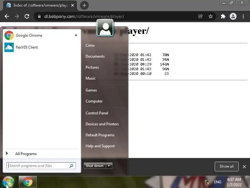The height and width of the screenshot is (188, 250).
Task: Click the 70M file size text
Action: 166,55
